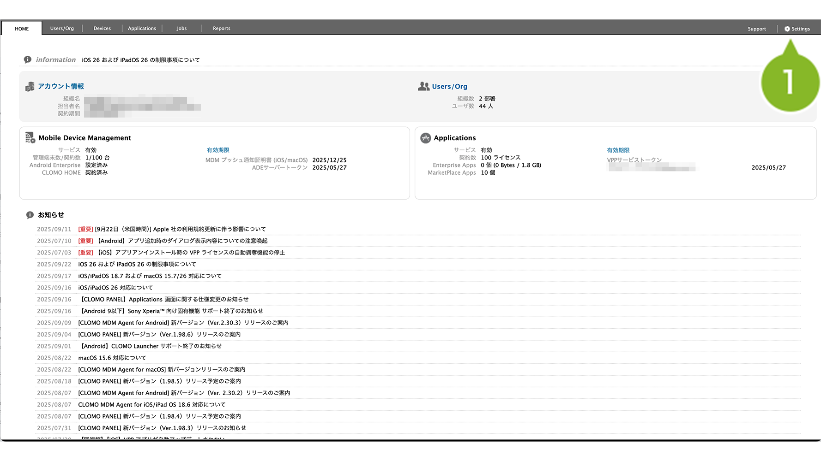Open the iOS 26 制限事項 information banner link
Viewport: 821px width, 461px height.
(x=141, y=60)
